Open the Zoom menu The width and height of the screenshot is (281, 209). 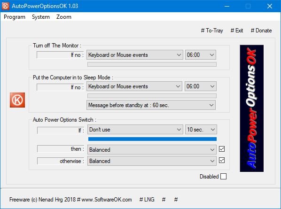tap(64, 17)
